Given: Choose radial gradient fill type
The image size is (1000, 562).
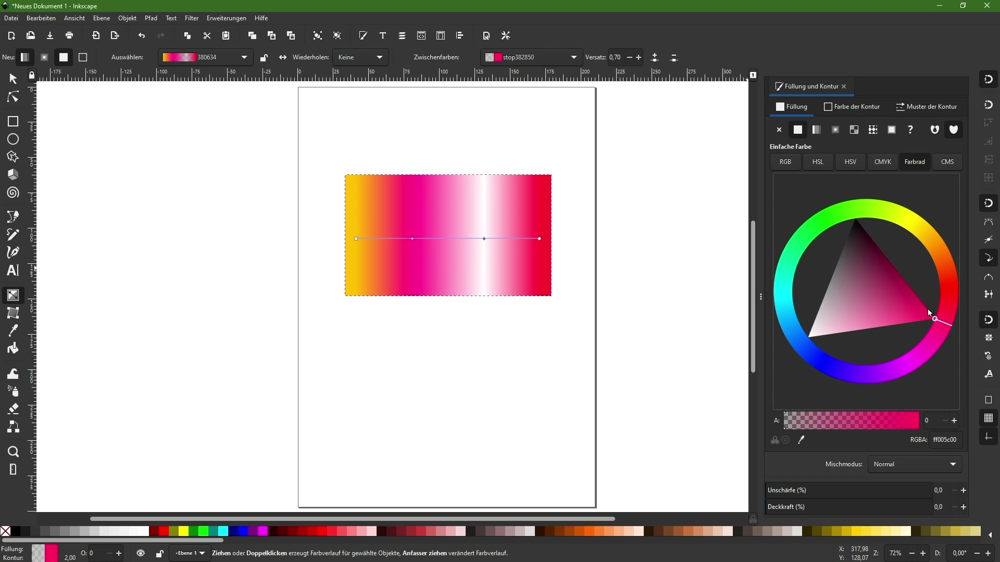Looking at the screenshot, I should (x=835, y=130).
